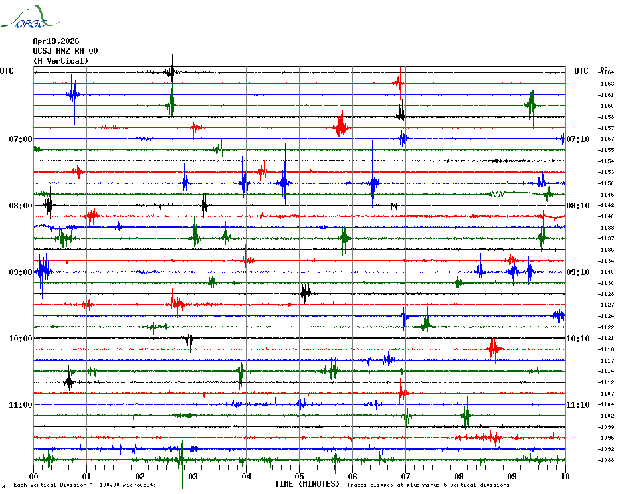Viewport: 618px width, 494px height.
Task: Click the TIME (MINUTES) axis title
Action: (x=308, y=485)
